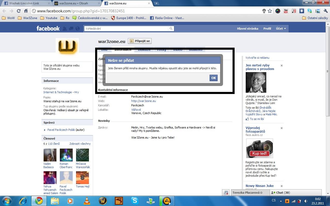
Task: Open the round color-wheel extension icon
Action: [x=278, y=11]
